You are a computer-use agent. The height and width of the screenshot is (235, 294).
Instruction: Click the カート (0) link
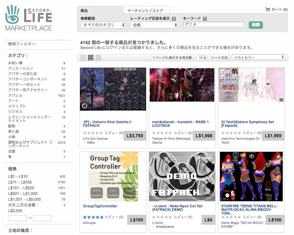280,9
